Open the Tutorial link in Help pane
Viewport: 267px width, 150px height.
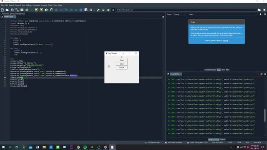pyautogui.click(x=225, y=41)
